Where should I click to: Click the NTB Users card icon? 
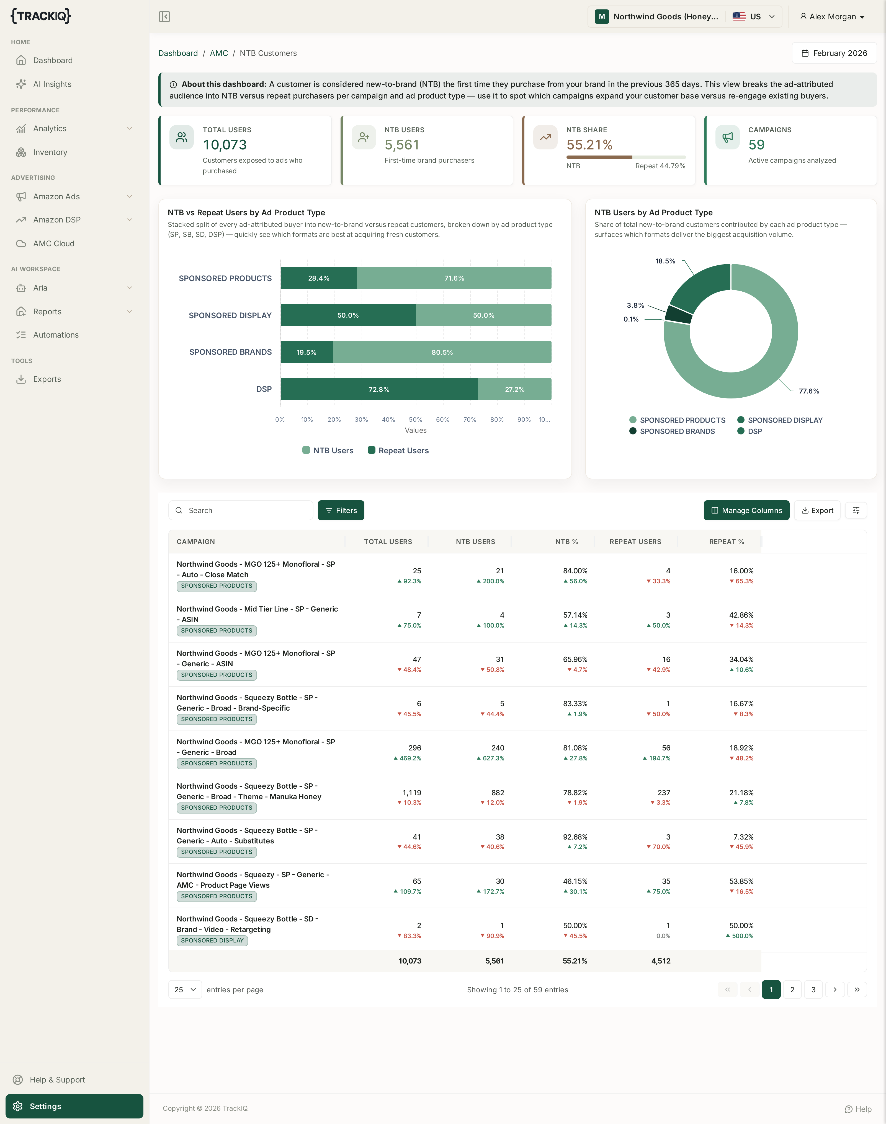[364, 138]
